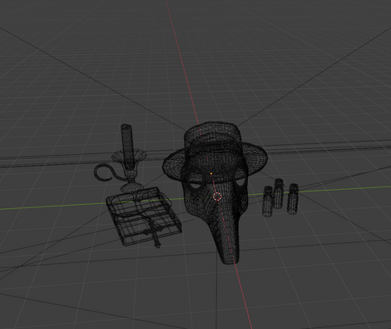Select the candle stick wireframe
The height and width of the screenshot is (329, 391).
tap(127, 147)
